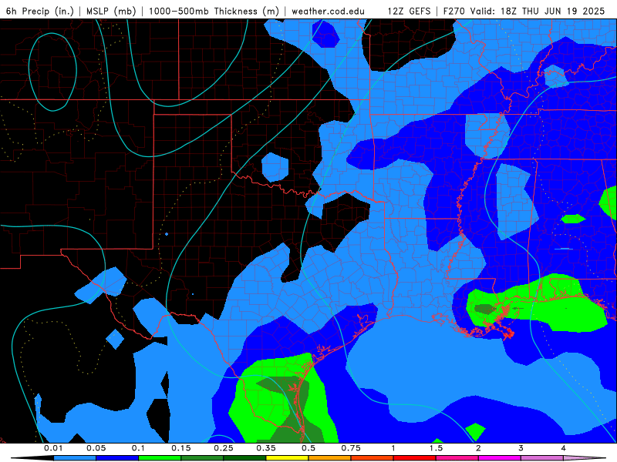Select the magenta 2–3 legend swatch
The image size is (617, 462).
coord(500,458)
